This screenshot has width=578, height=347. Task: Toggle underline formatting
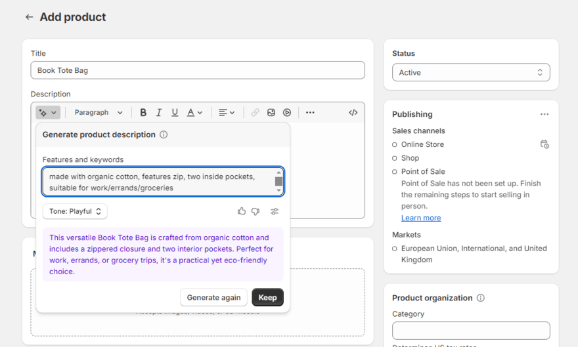(175, 113)
